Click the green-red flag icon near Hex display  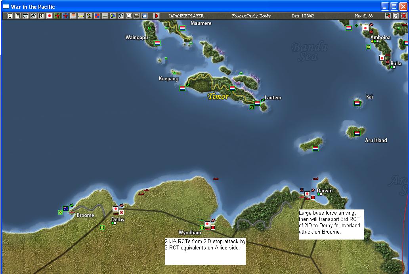click(388, 16)
